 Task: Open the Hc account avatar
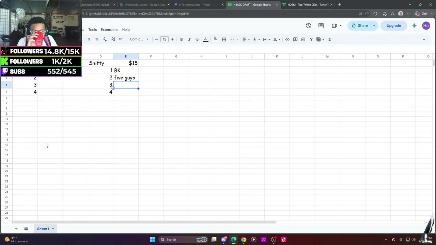click(426, 26)
